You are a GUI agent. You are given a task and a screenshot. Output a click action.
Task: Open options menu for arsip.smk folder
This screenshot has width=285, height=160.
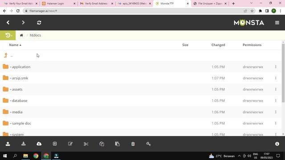[276, 78]
